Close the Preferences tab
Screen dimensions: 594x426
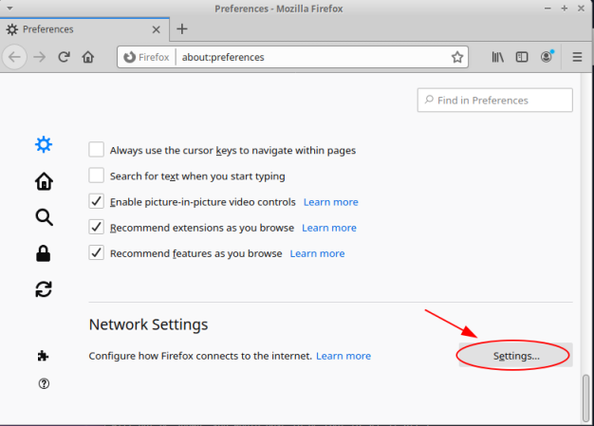156,29
